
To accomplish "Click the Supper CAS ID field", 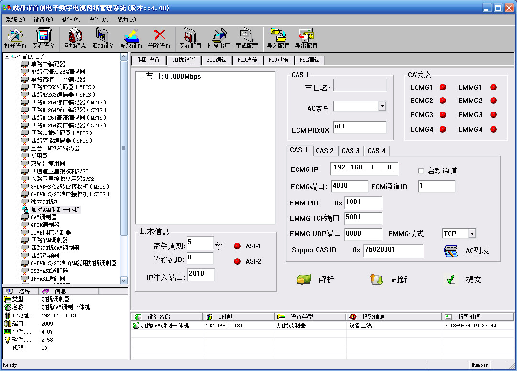I will click(393, 250).
